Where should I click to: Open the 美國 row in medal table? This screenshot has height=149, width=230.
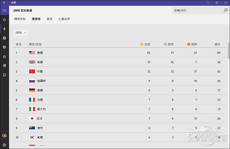tap(120, 52)
